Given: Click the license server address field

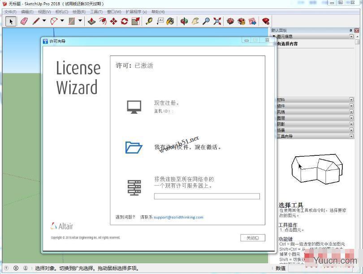Looking at the screenshot, I should pyautogui.click(x=207, y=196).
